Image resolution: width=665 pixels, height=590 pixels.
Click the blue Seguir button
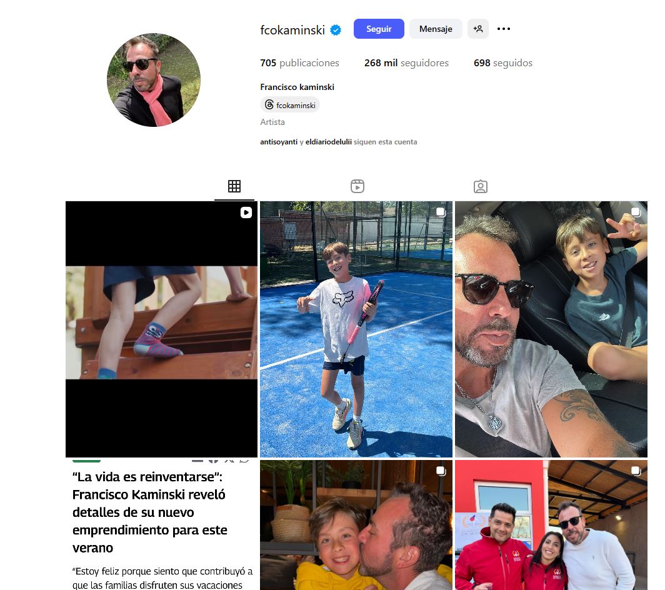pos(379,29)
